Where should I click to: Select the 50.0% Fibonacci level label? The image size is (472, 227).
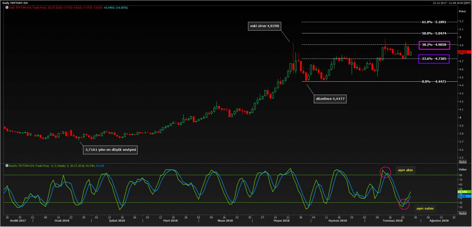(434, 33)
